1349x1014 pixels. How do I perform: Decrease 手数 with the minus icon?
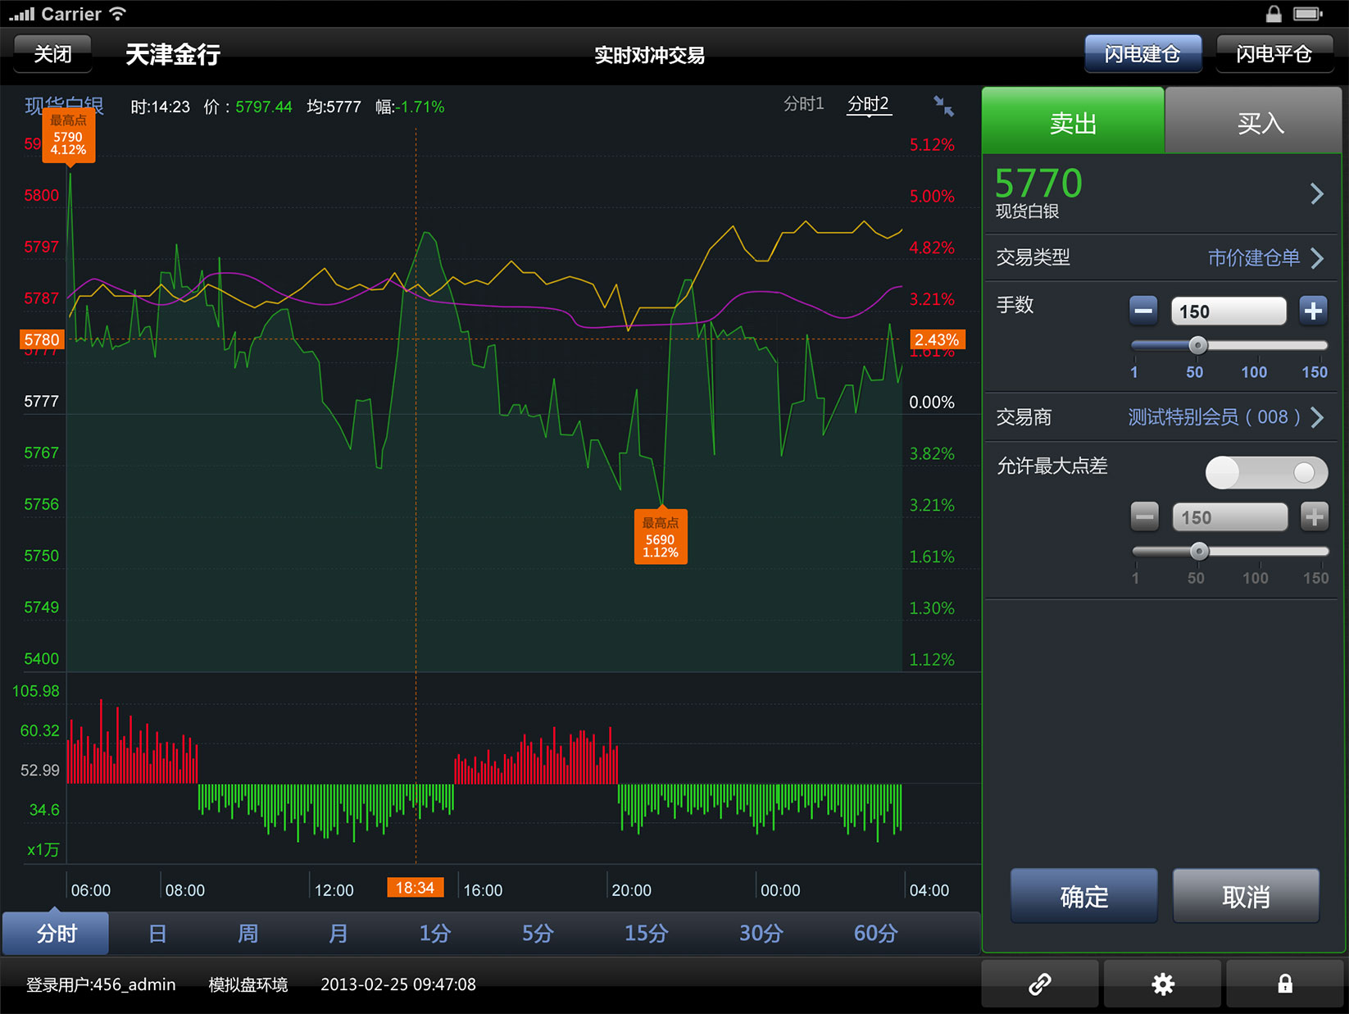pos(1143,311)
